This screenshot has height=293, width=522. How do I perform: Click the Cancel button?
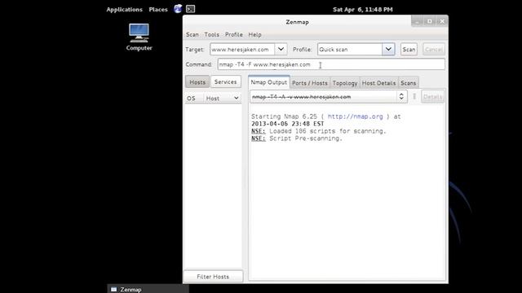click(433, 50)
